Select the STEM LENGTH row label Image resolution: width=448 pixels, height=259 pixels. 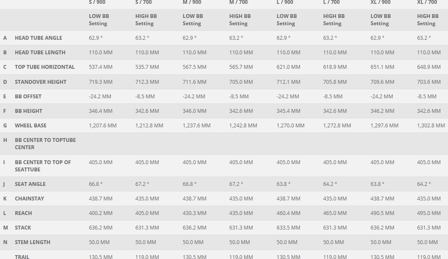click(33, 242)
